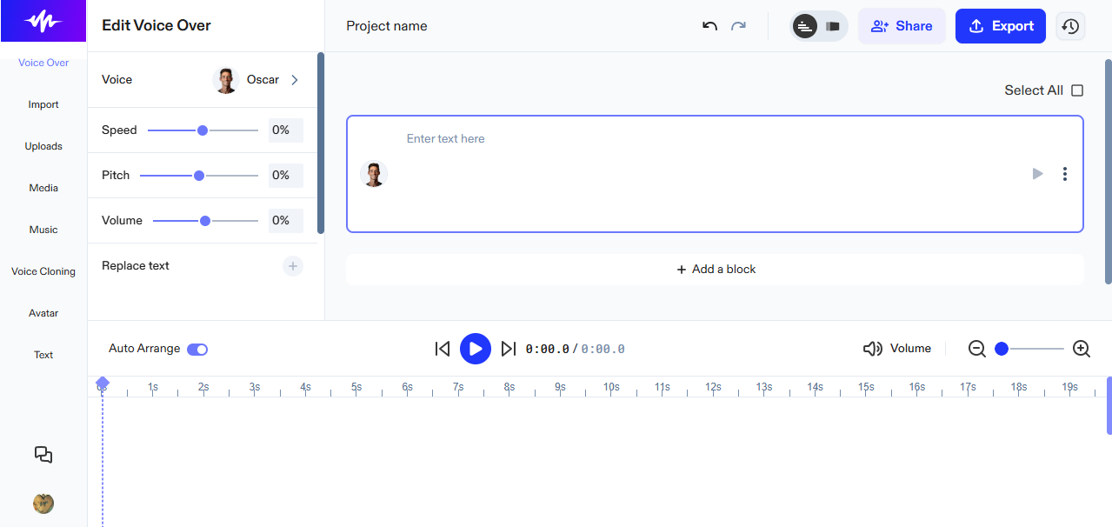Click the skip-forward playback icon
1112x527 pixels.
click(x=509, y=348)
